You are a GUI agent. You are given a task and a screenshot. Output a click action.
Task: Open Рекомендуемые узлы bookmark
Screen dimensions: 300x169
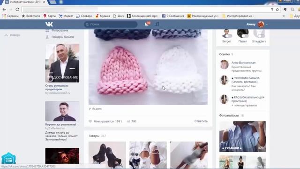pyautogui.click(x=203, y=16)
